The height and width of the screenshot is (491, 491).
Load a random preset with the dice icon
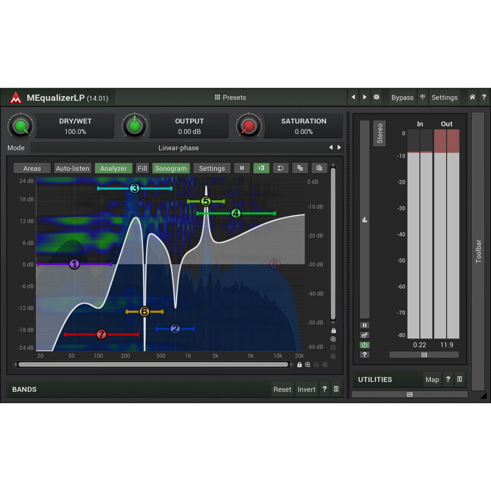click(376, 97)
